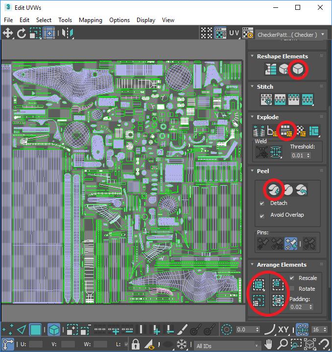Switch to Edge sub-object mode
The height and width of the screenshot is (352, 332).
(22, 330)
